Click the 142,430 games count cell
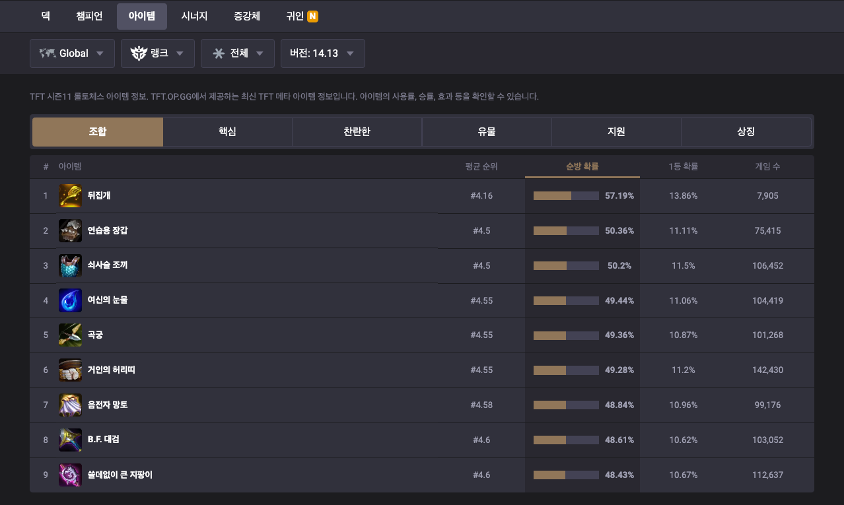Screen dimensions: 844x505 [767, 370]
